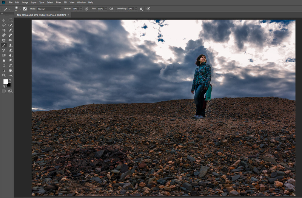Open the Layer menu
The image size is (302, 198).
[x=34, y=2]
